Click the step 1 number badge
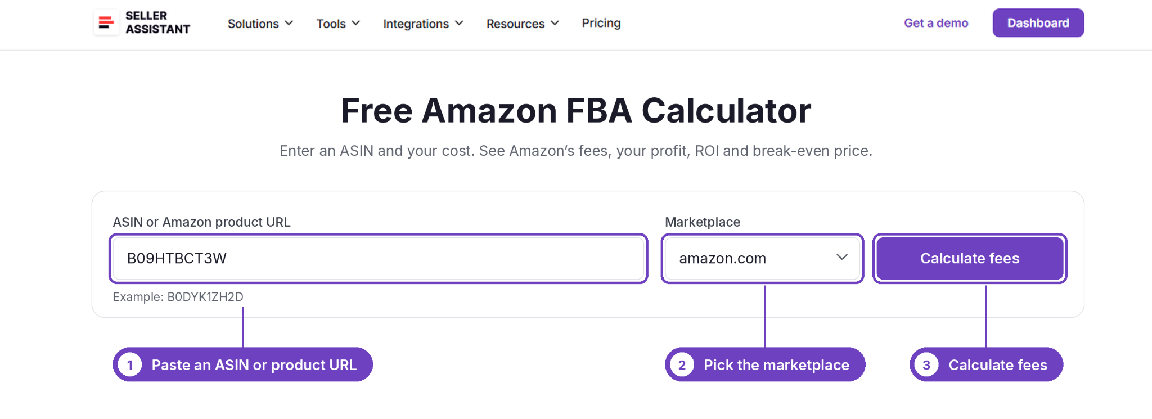1152x419 pixels. pos(130,365)
